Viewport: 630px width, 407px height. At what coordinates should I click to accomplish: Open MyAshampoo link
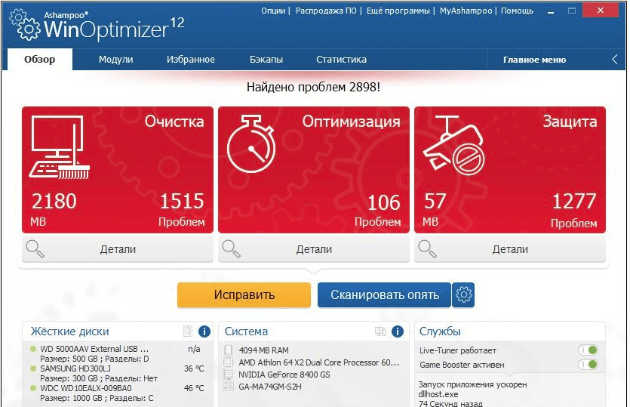[466, 11]
